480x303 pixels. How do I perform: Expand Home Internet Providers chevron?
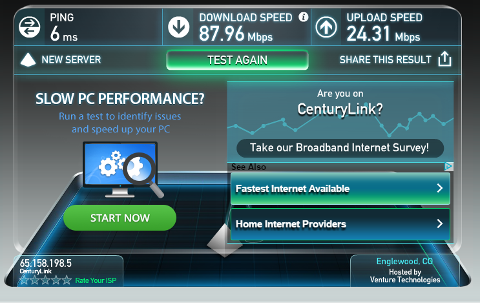click(x=440, y=224)
